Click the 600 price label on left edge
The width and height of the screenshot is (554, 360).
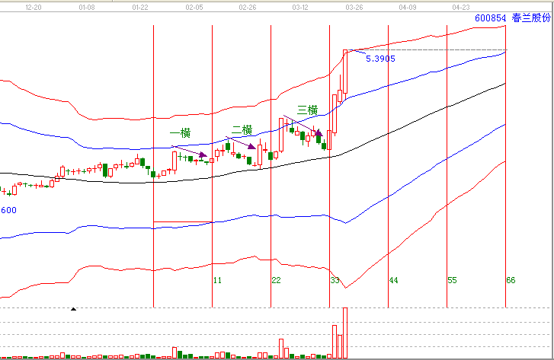click(8, 210)
